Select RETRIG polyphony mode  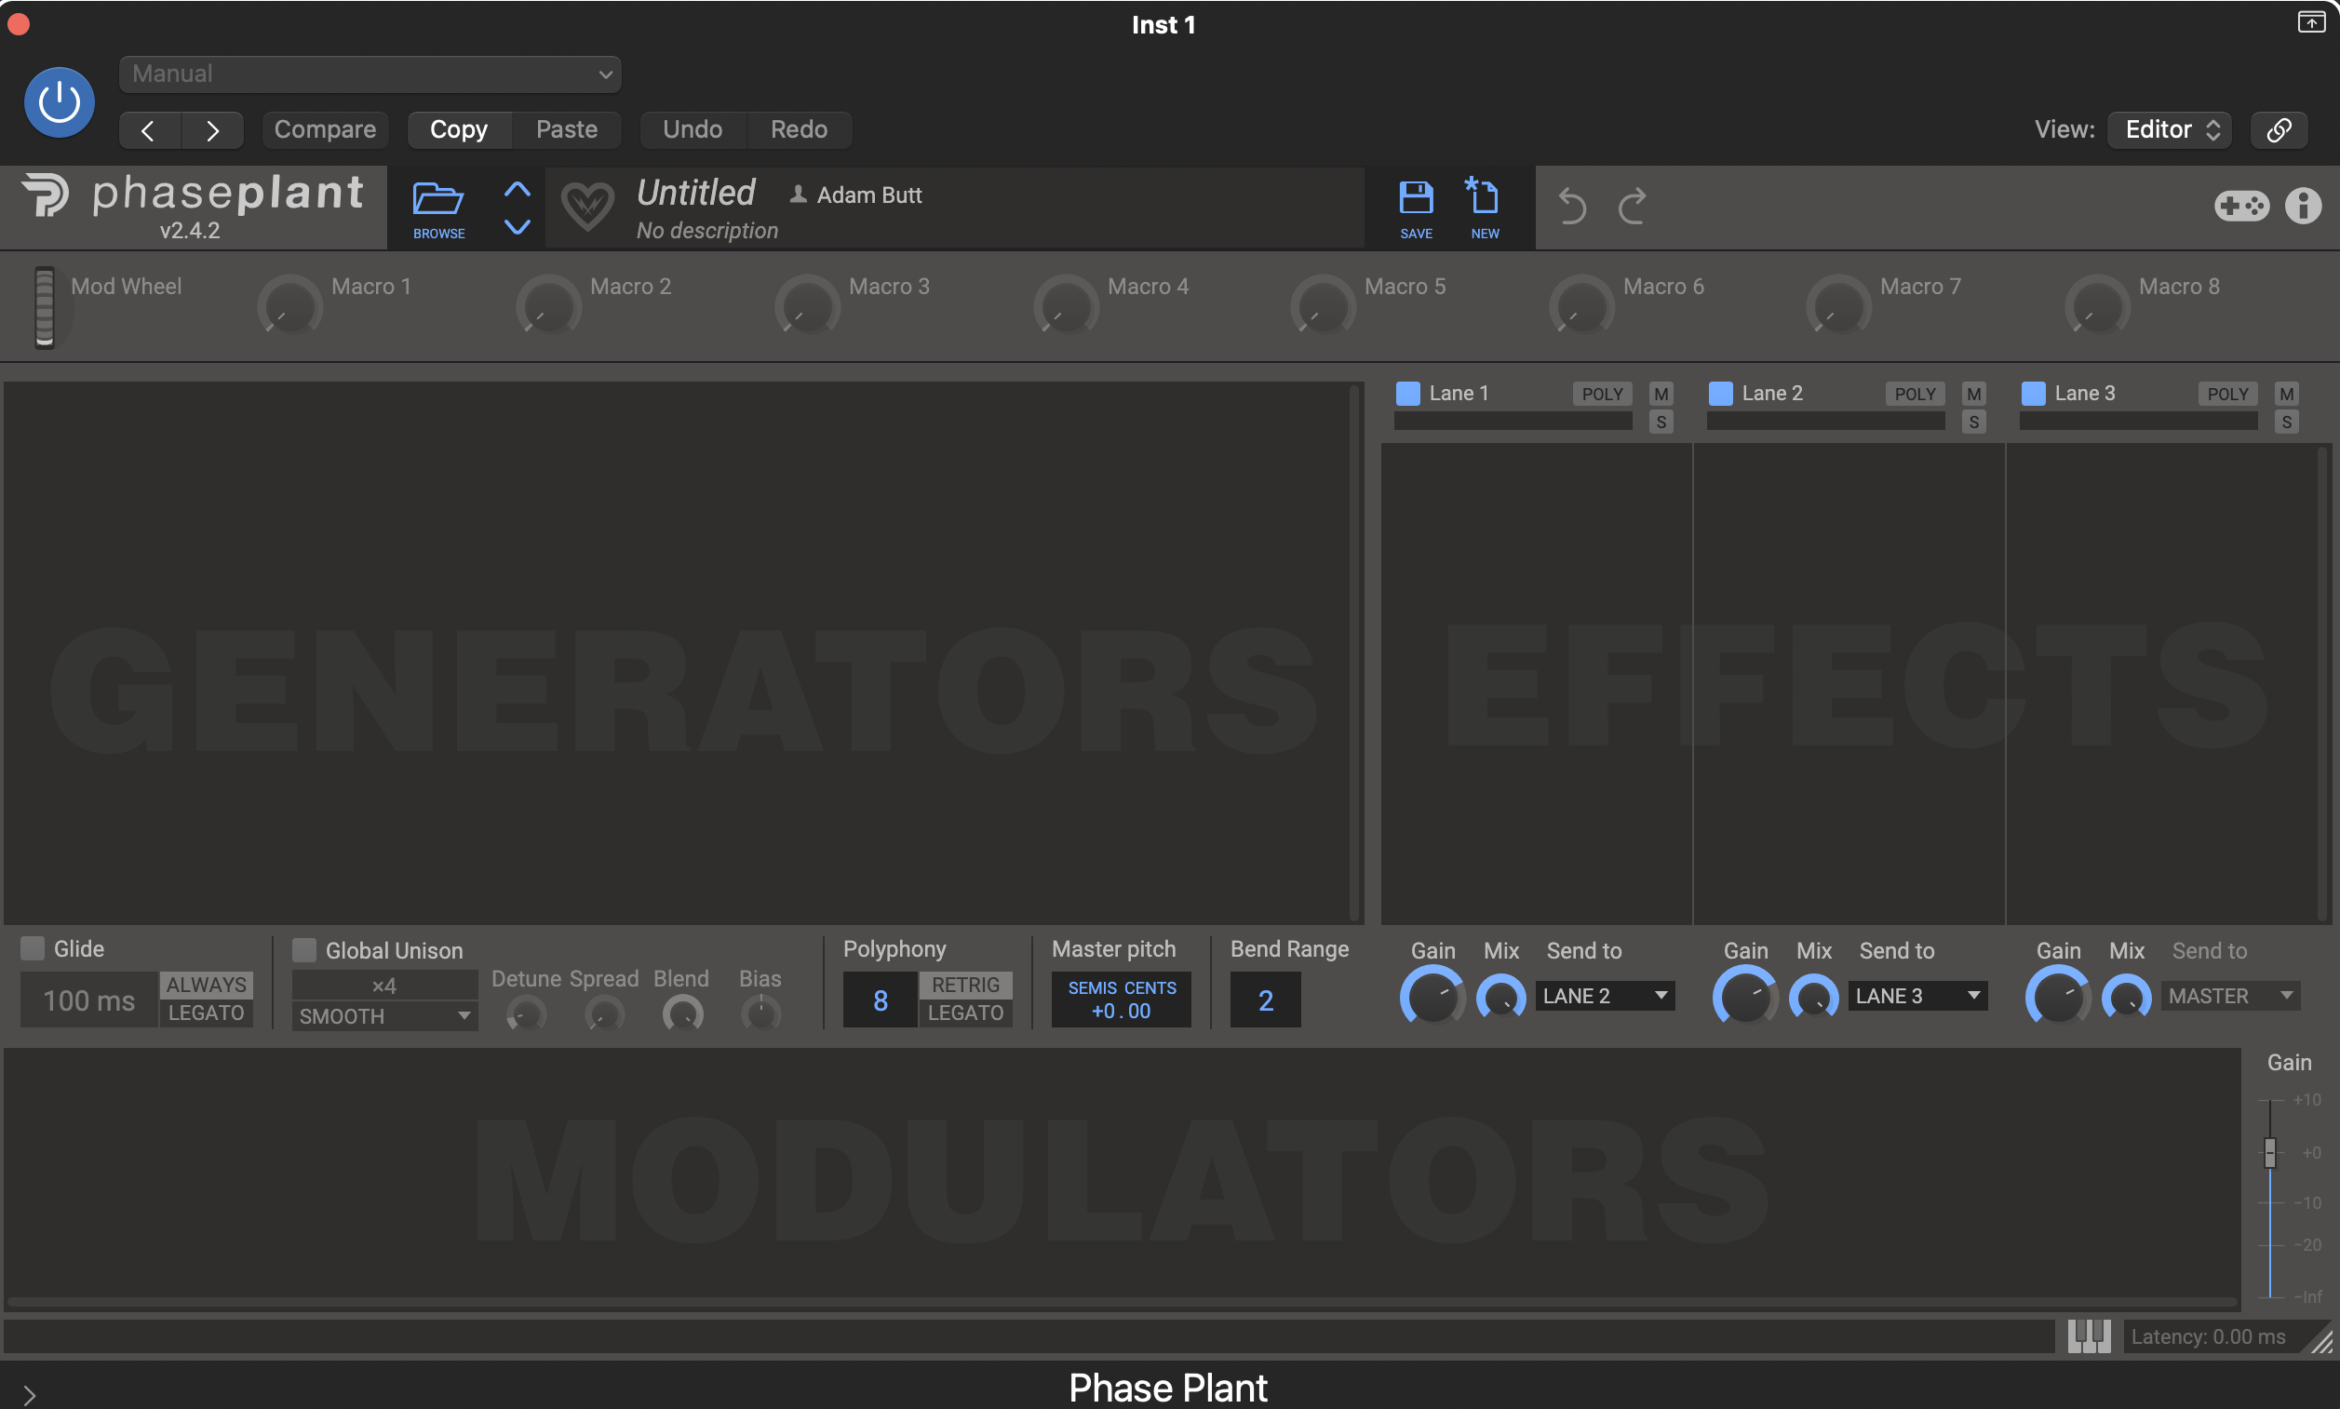click(965, 985)
